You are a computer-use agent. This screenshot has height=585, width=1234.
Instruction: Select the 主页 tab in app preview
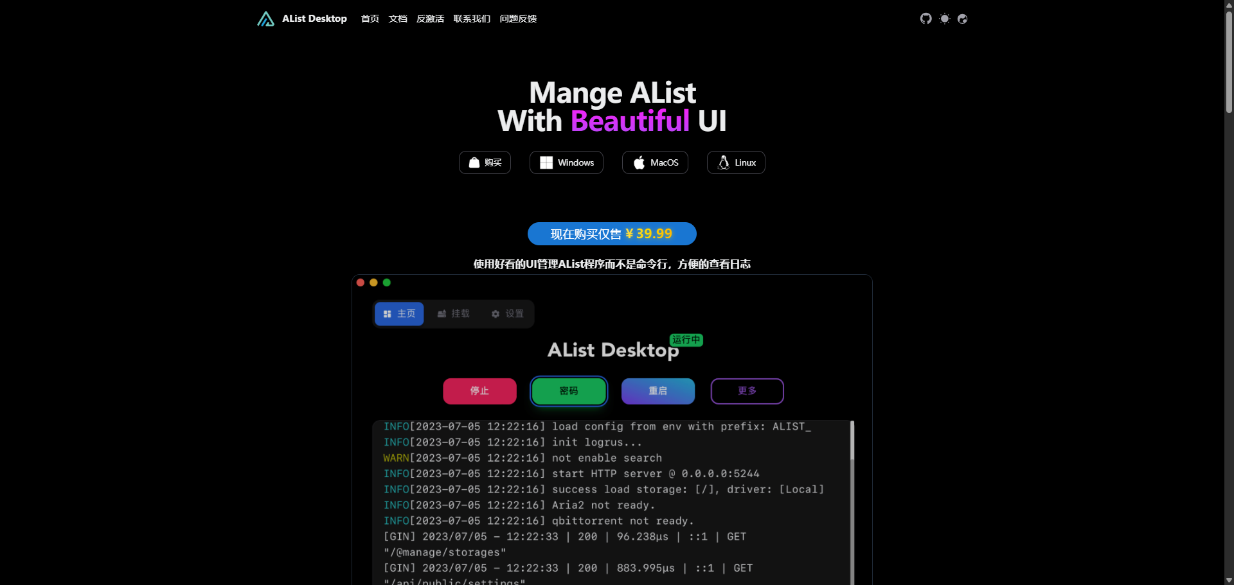click(399, 314)
